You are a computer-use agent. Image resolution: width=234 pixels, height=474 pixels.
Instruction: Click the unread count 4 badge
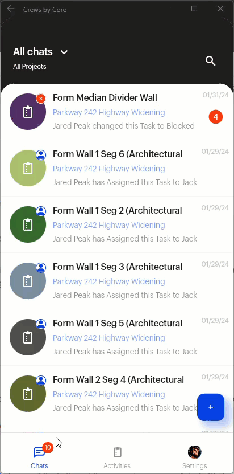click(x=216, y=116)
